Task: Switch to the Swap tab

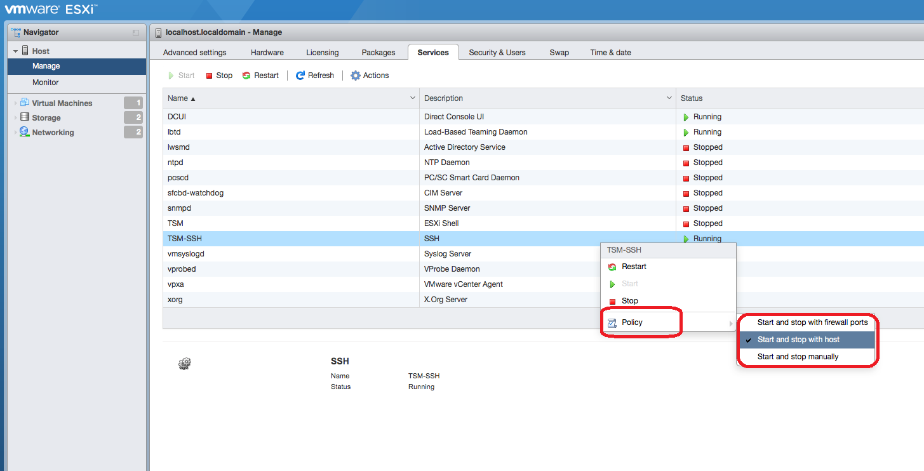Action: click(x=559, y=53)
